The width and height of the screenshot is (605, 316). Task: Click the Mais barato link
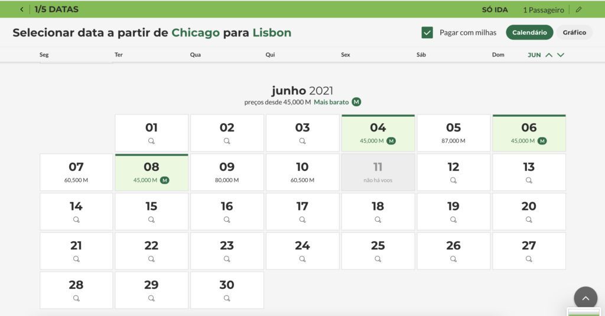[x=331, y=102]
